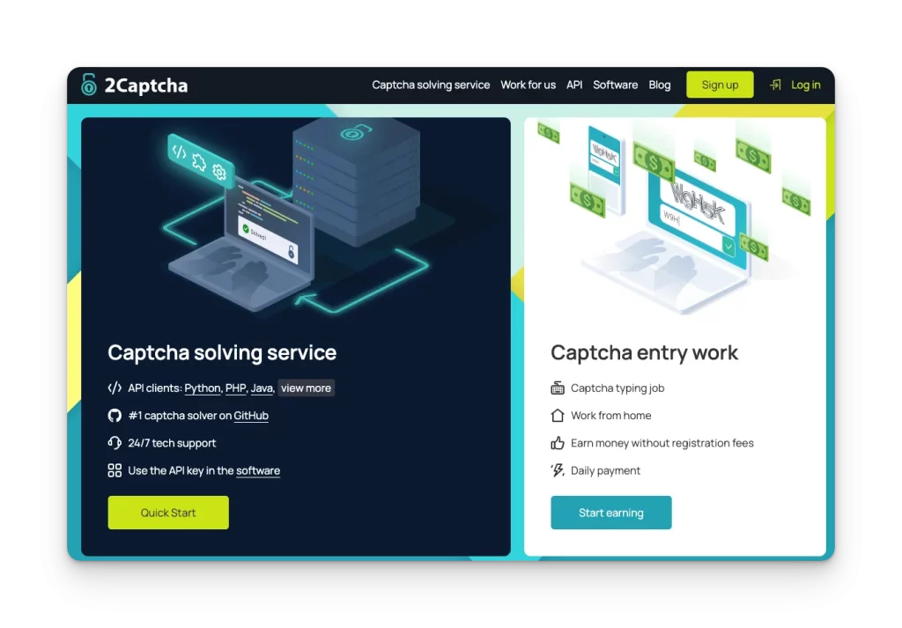Click the Start earning button
This screenshot has width=902, height=628.
click(611, 513)
